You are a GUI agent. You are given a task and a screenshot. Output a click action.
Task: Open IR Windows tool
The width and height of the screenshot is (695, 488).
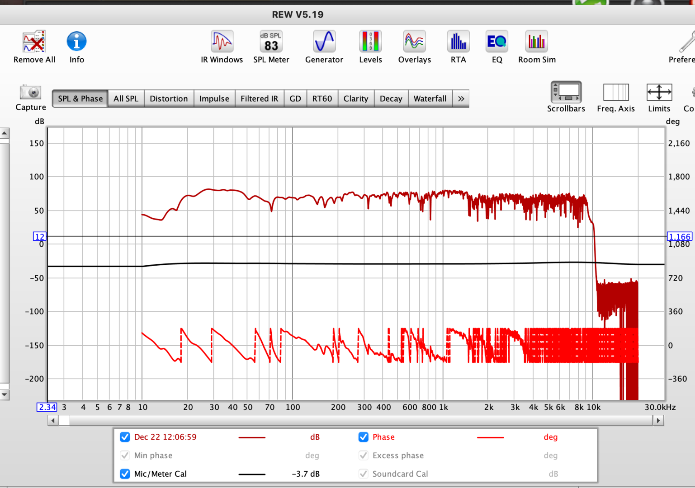coord(222,42)
